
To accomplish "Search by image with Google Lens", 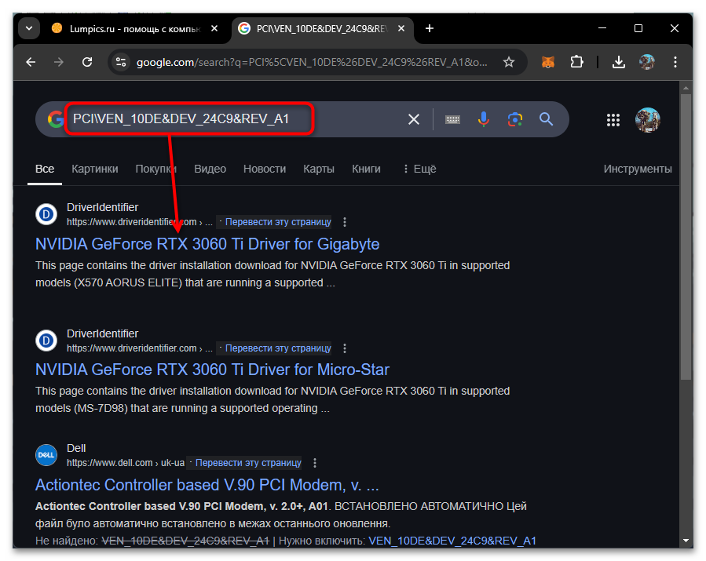I will click(515, 119).
